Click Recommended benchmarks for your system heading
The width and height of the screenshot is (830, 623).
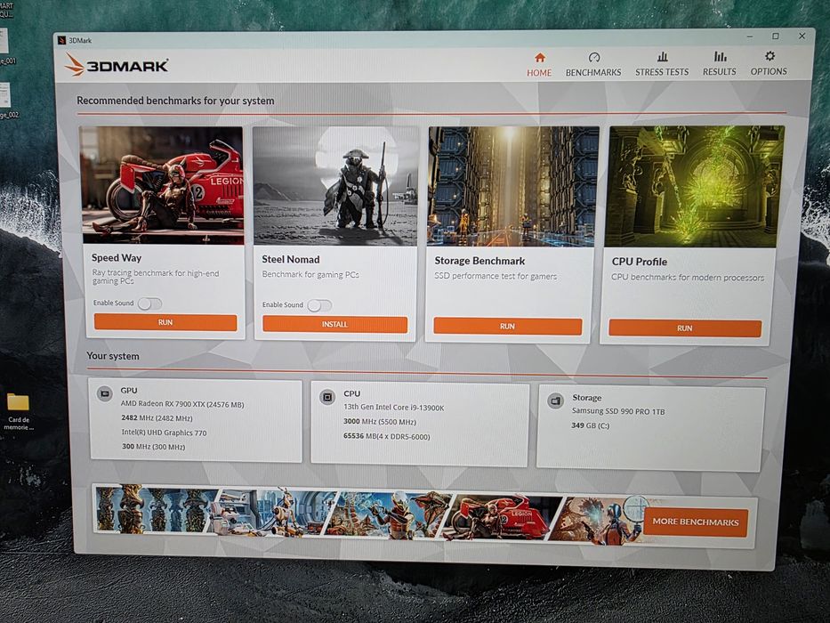tap(175, 101)
